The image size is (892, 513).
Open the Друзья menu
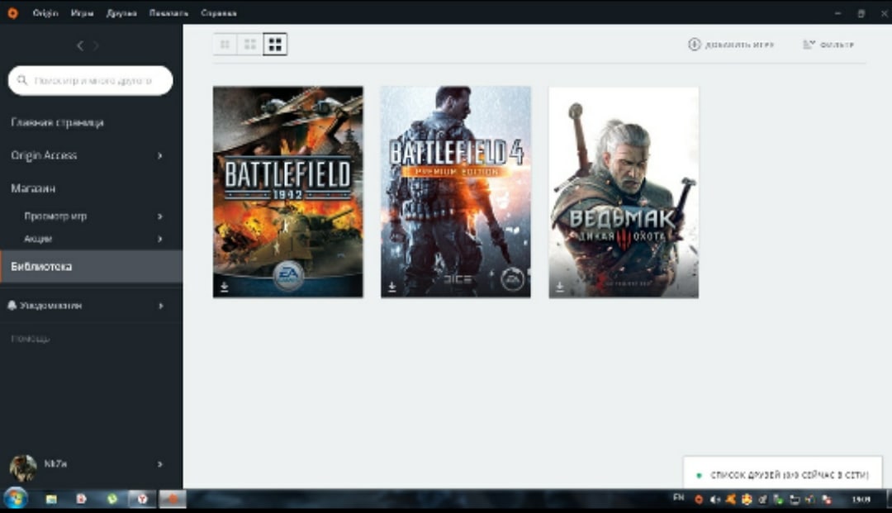point(121,12)
